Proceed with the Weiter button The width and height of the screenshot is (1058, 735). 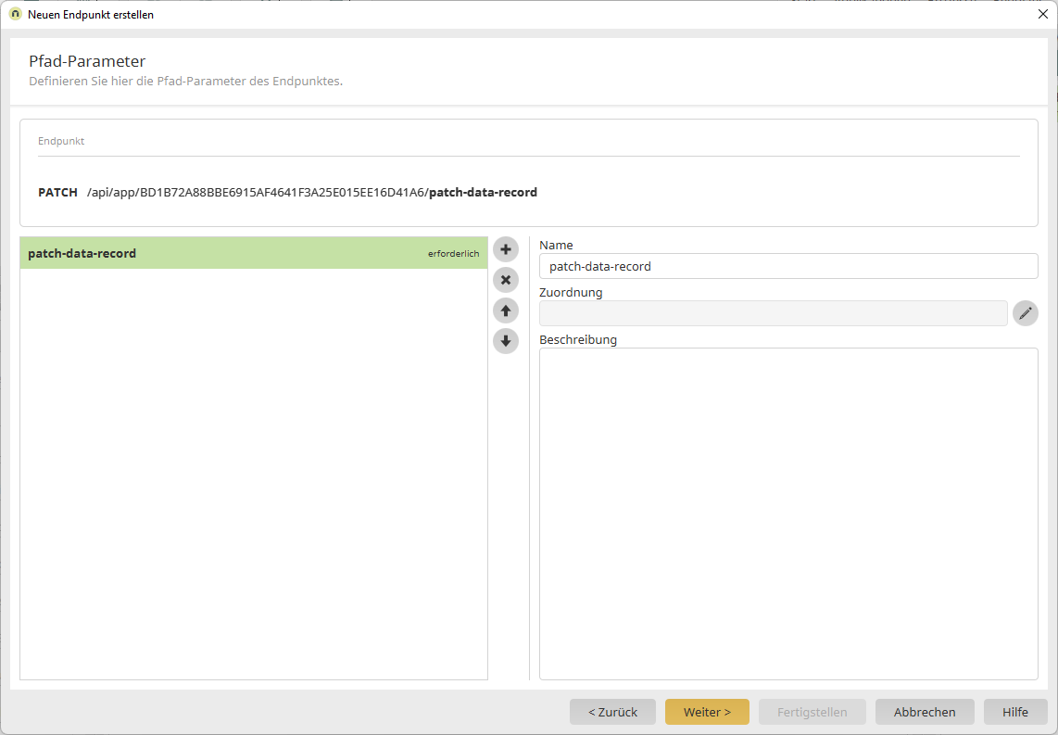(707, 712)
